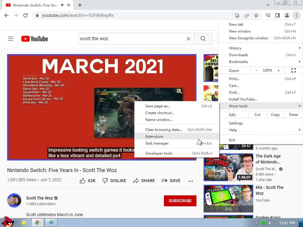303x227 pixels.
Task: Click the SHARE button under video
Action: 144,181
